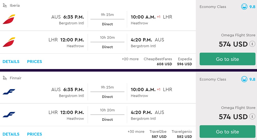Click the info icon beside Iberia's 574 USD price
257x140 pixels.
pos(252,44)
